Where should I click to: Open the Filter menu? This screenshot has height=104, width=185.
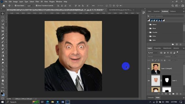point(37,2)
